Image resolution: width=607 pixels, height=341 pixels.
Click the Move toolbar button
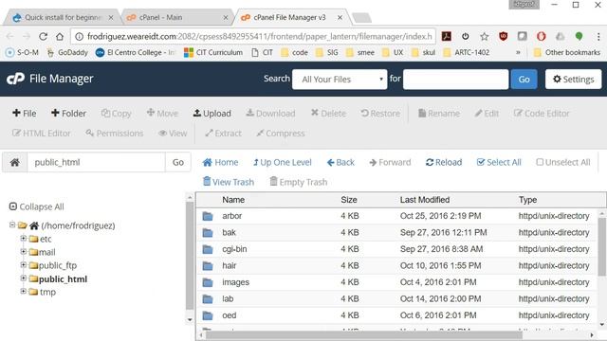point(162,114)
